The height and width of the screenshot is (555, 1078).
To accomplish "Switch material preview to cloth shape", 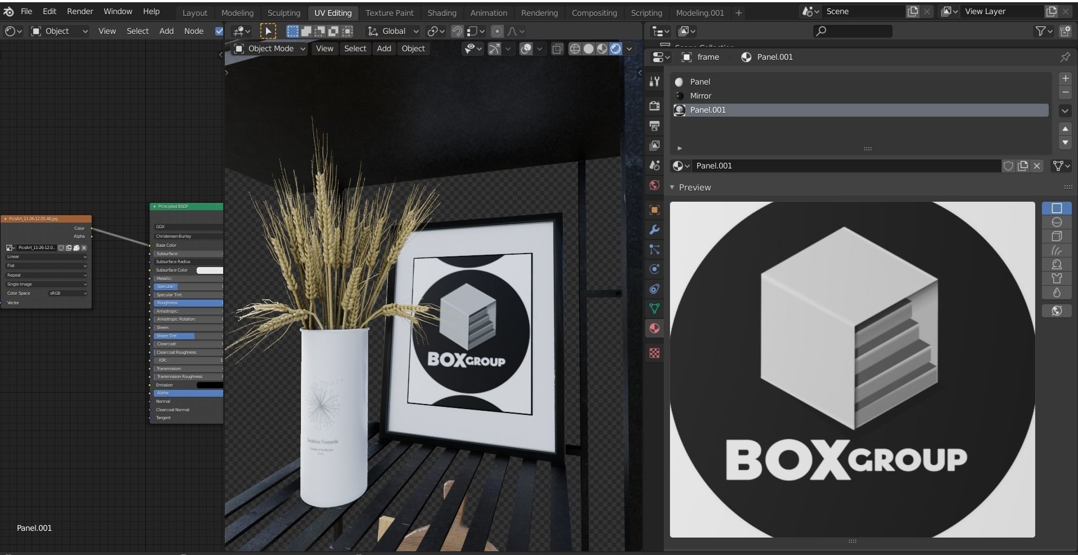I will tap(1058, 278).
